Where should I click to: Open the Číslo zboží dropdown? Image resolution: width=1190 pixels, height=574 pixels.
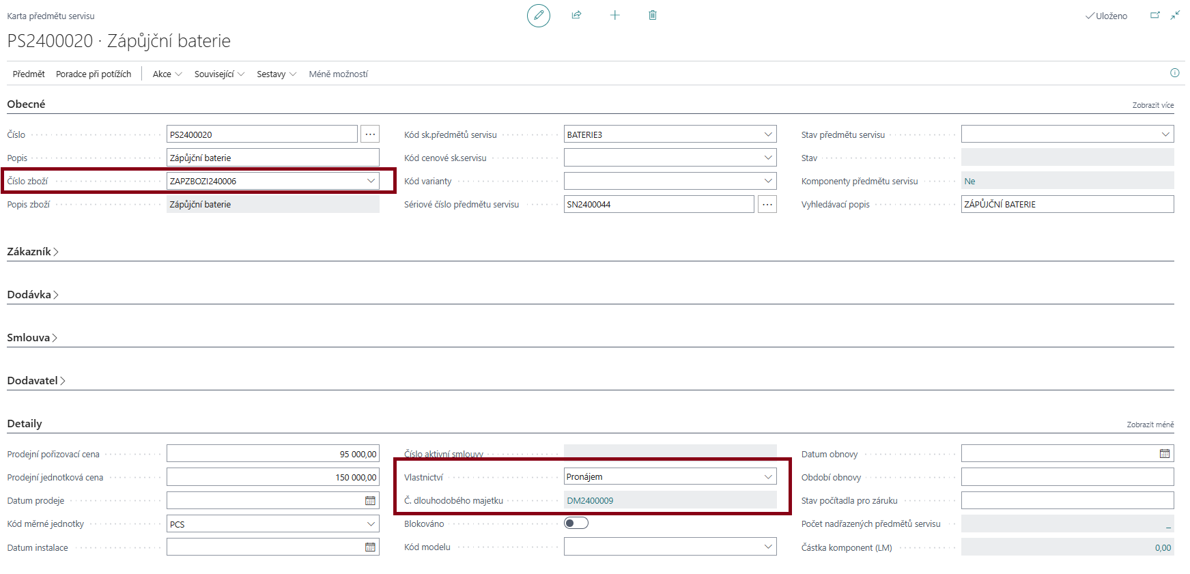[x=371, y=181]
